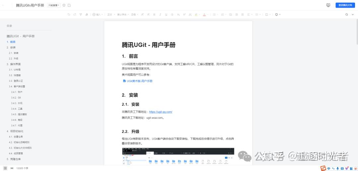The height and width of the screenshot is (171, 358).
Task: Insert a checkbox task list
Action: 231,15
